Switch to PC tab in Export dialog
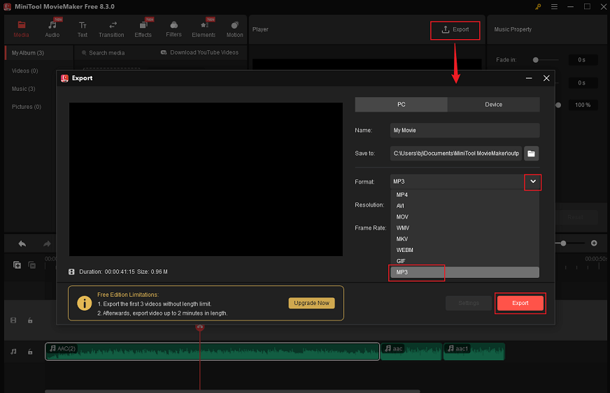Screen dimensions: 610x393 point(401,105)
